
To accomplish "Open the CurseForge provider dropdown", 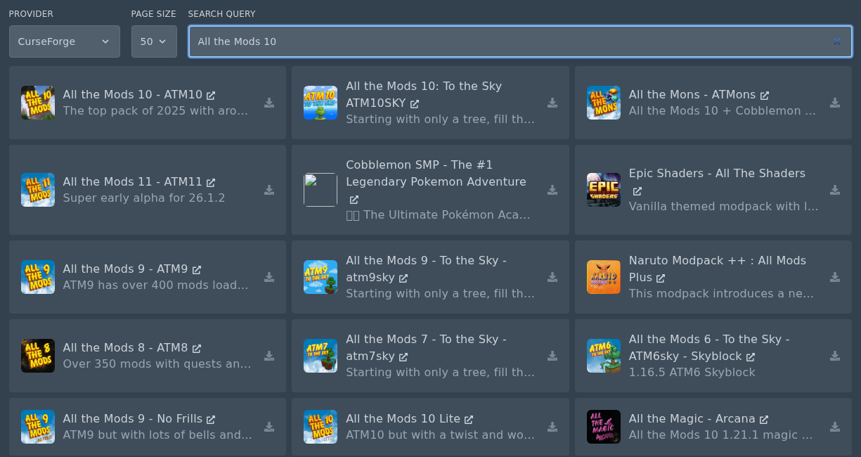I will click(x=65, y=41).
